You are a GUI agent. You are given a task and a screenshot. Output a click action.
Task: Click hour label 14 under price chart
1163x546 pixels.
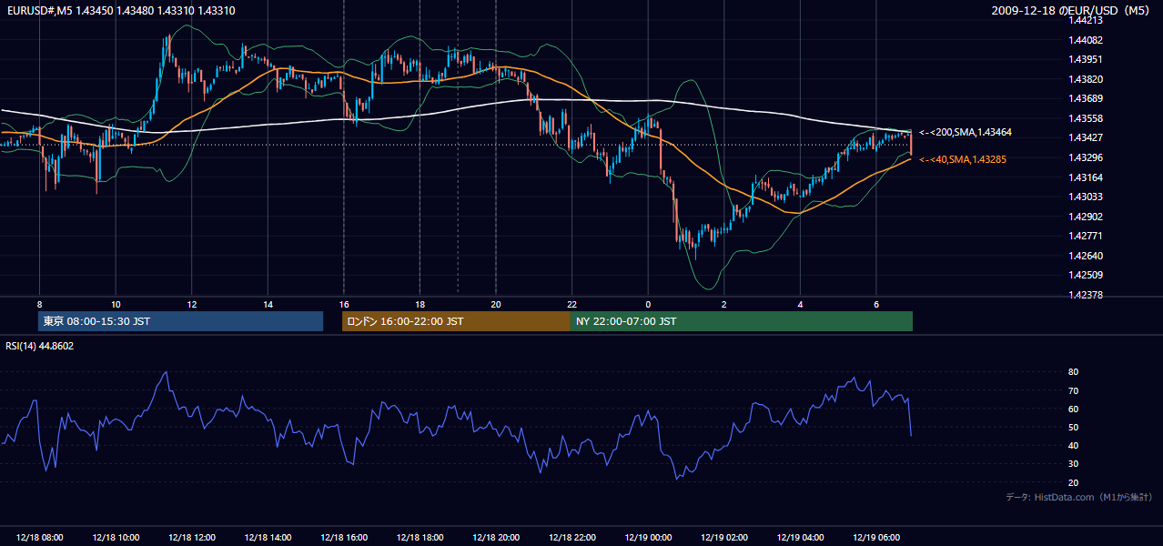click(268, 304)
